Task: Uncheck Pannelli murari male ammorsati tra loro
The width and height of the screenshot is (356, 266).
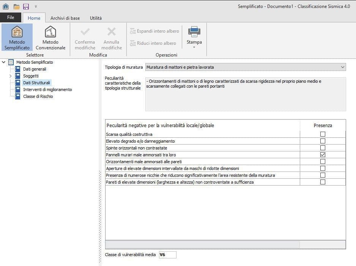Action: pyautogui.click(x=322, y=154)
